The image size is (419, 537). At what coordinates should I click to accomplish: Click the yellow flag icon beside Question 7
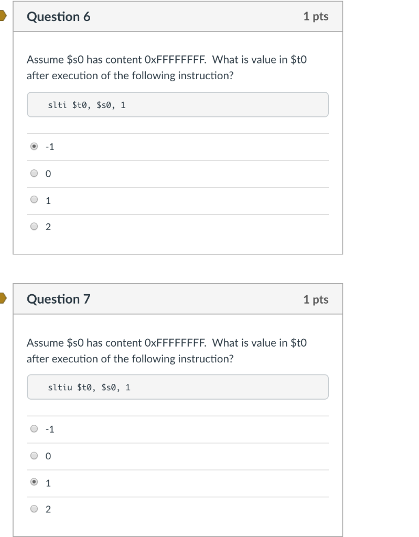click(3, 298)
